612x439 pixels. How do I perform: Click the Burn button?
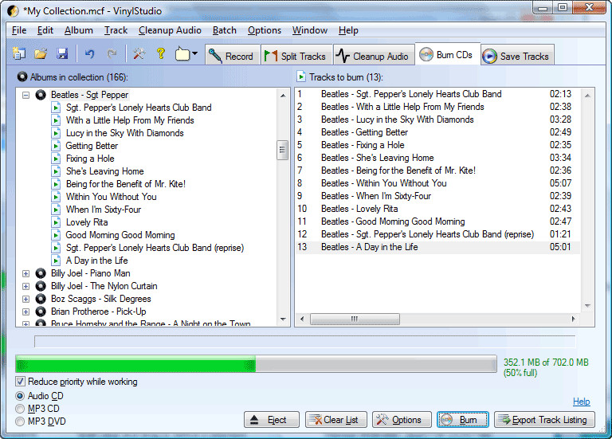463,420
